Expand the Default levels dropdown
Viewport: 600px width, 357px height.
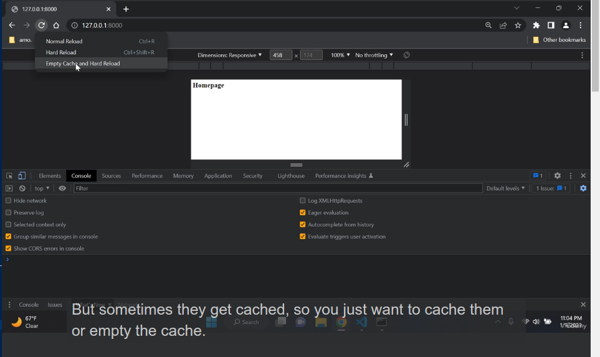point(505,188)
